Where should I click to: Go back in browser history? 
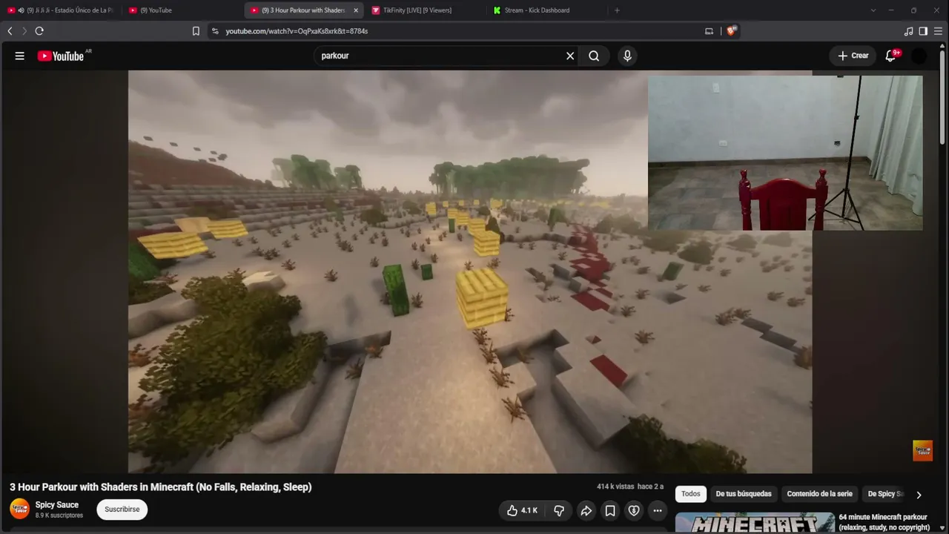point(10,31)
